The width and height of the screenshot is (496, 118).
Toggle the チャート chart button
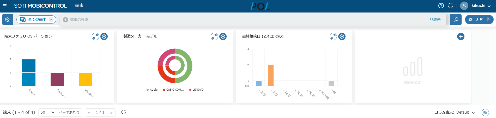pos(479,20)
